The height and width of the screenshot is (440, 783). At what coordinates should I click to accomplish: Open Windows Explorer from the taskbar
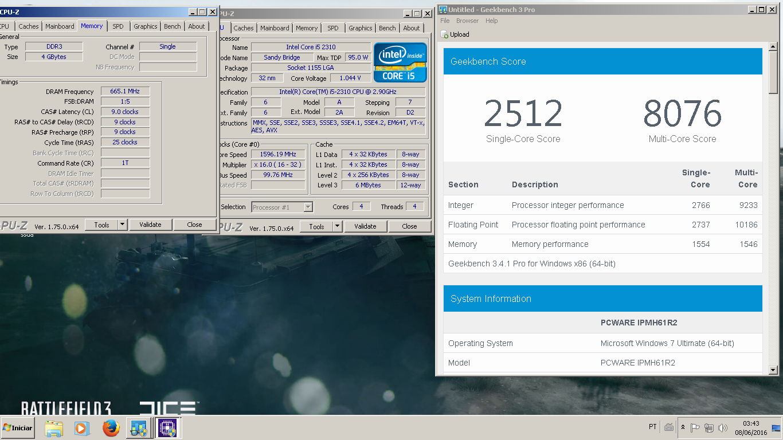click(x=54, y=428)
